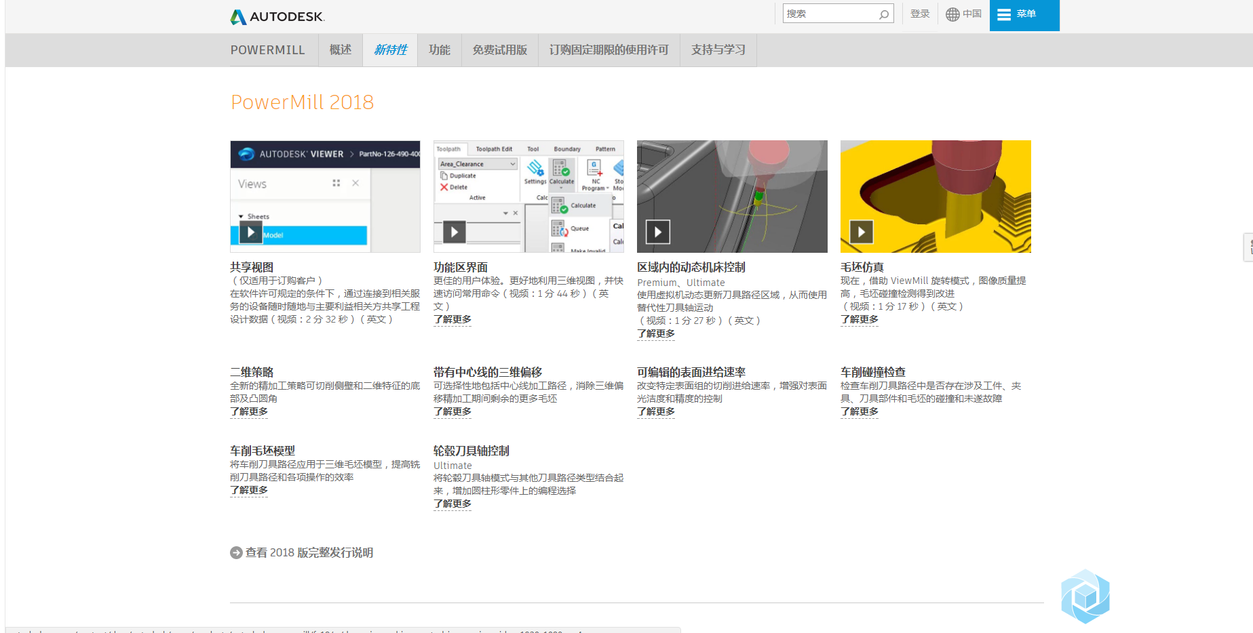Image resolution: width=1253 pixels, height=633 pixels.
Task: Click the 带有中心线的三维偏移 heading
Action: click(x=488, y=372)
